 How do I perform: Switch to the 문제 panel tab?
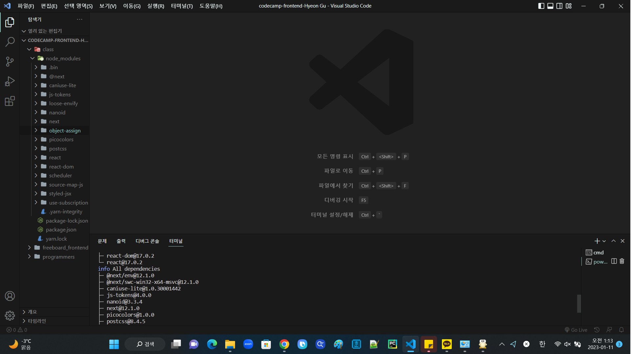pos(102,241)
